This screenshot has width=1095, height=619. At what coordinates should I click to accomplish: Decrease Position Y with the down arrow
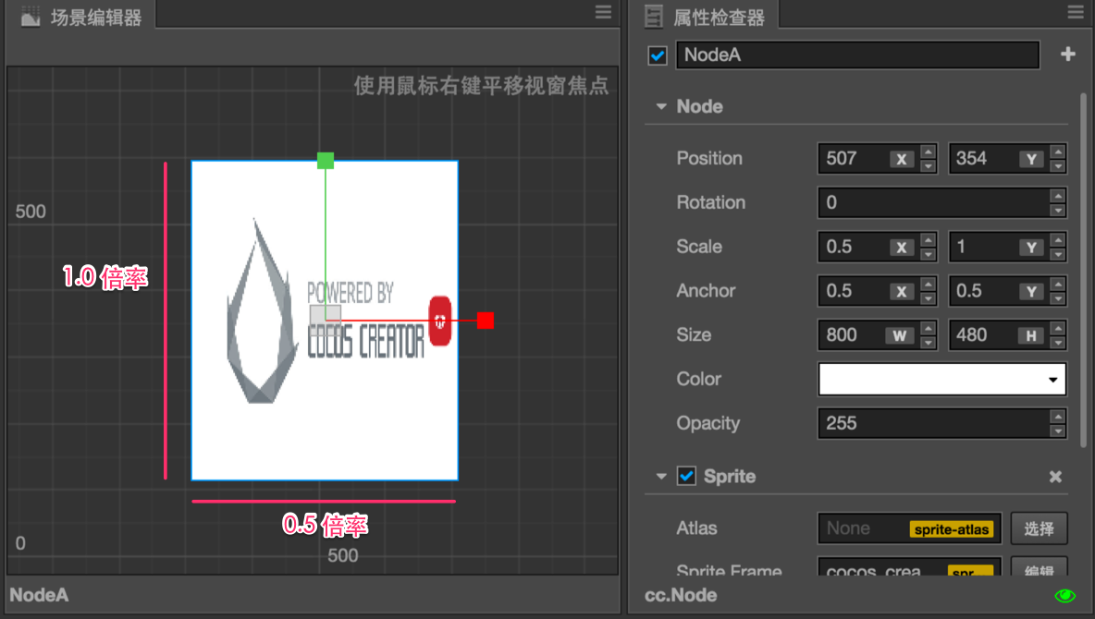point(1058,166)
